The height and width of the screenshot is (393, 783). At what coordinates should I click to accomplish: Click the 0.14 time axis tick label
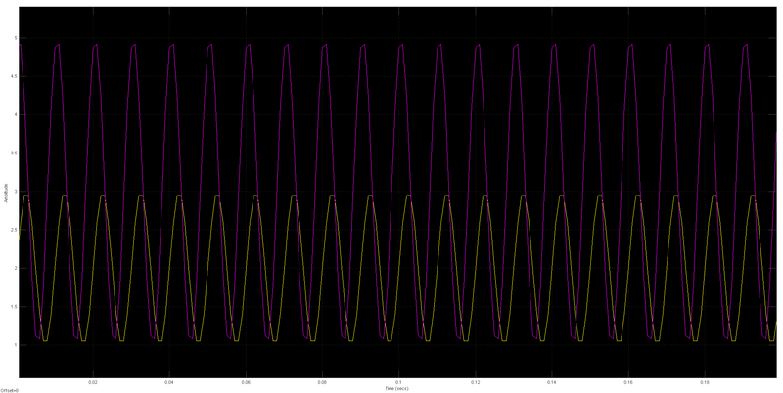point(551,382)
